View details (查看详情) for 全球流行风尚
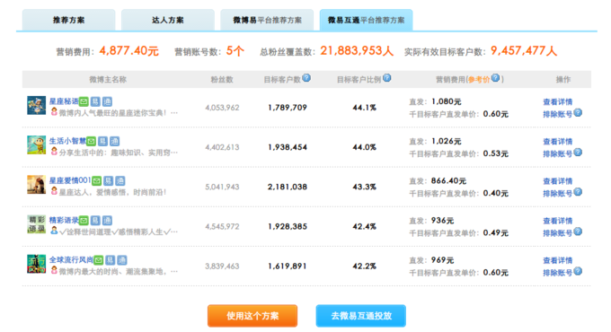 (x=558, y=261)
